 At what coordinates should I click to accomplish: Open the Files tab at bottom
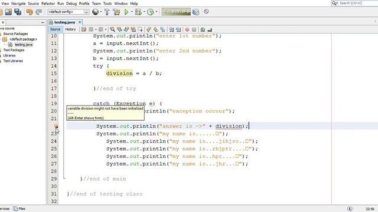pos(19,208)
